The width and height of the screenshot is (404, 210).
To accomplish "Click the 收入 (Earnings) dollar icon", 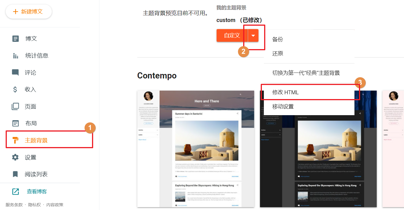I will [15, 89].
